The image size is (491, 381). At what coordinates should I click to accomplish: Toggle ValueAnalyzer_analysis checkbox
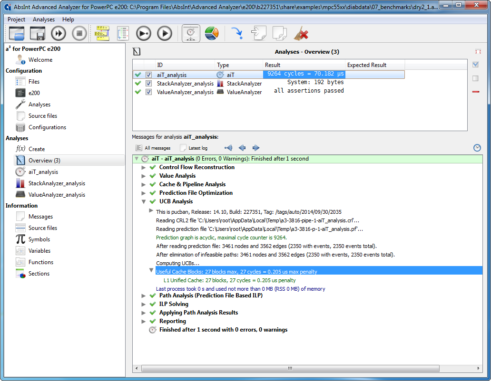pos(149,92)
